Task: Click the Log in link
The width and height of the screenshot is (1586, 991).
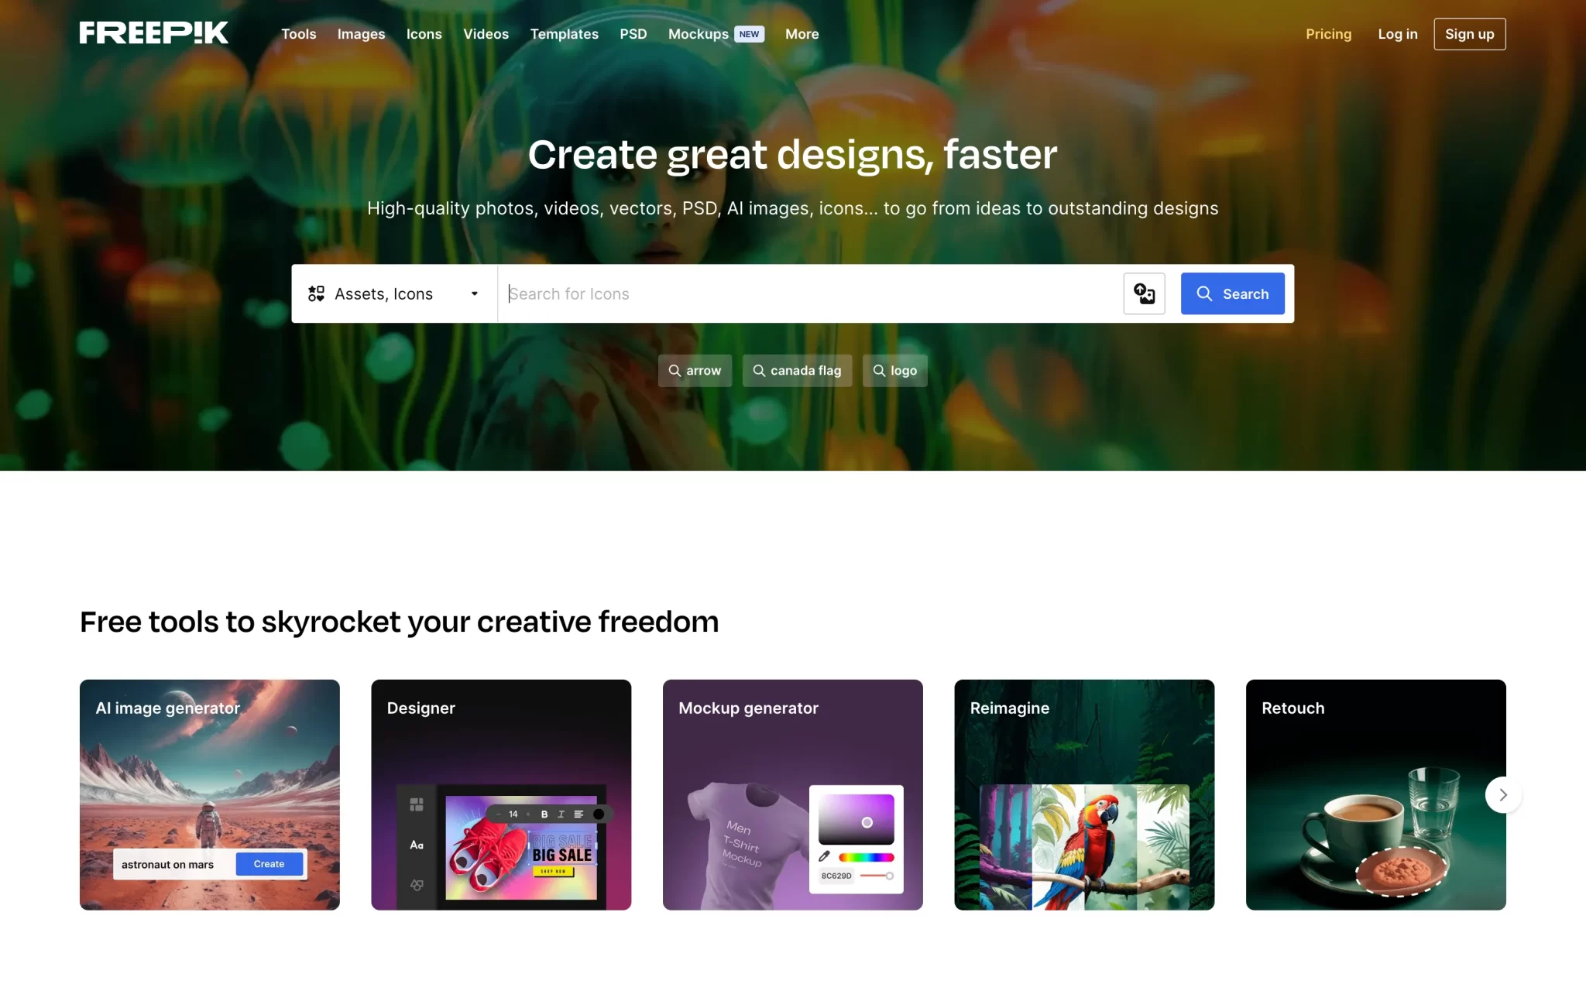Action: click(1397, 34)
